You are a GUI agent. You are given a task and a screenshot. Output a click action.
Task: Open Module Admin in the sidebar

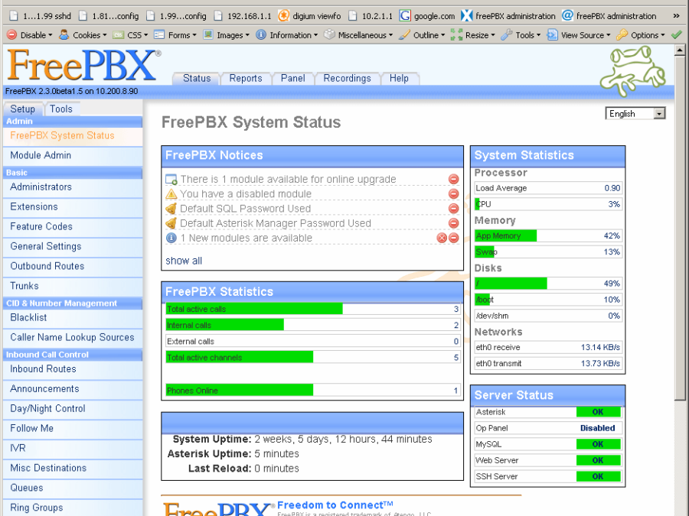(x=41, y=155)
